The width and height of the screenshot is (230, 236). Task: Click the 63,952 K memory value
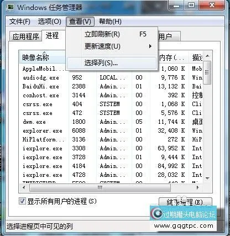pyautogui.click(x=171, y=148)
